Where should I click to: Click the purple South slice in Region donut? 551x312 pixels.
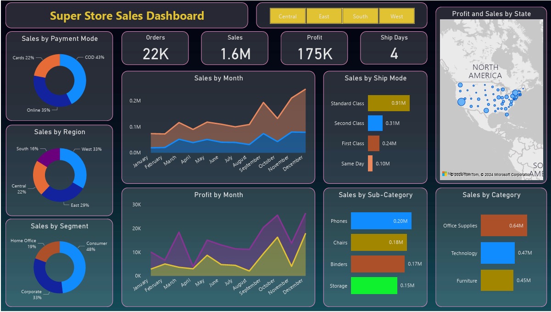(48, 155)
